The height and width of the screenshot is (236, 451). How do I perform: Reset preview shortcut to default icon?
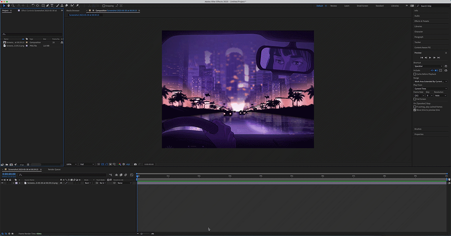click(x=446, y=66)
